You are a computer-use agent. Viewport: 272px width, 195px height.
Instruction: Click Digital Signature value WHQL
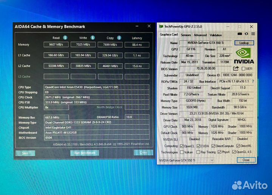click(242, 120)
